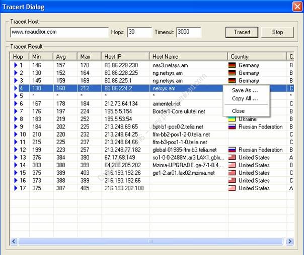Click the blue arrow icon for hop 15
The height and width of the screenshot is (255, 304).
pyautogui.click(x=16, y=173)
